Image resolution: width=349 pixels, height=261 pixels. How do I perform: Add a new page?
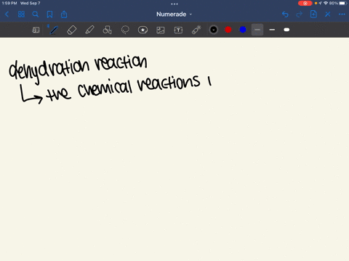pos(313,14)
